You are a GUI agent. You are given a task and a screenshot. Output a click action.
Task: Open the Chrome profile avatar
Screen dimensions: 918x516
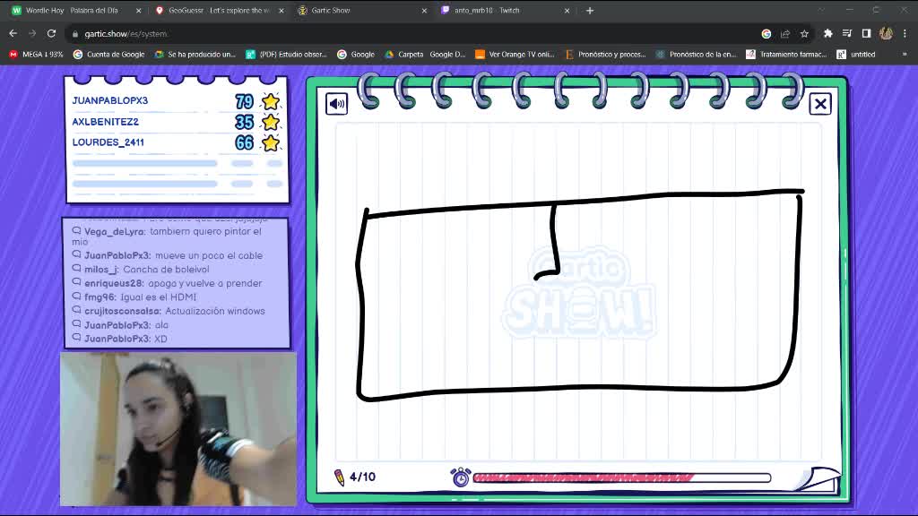886,34
